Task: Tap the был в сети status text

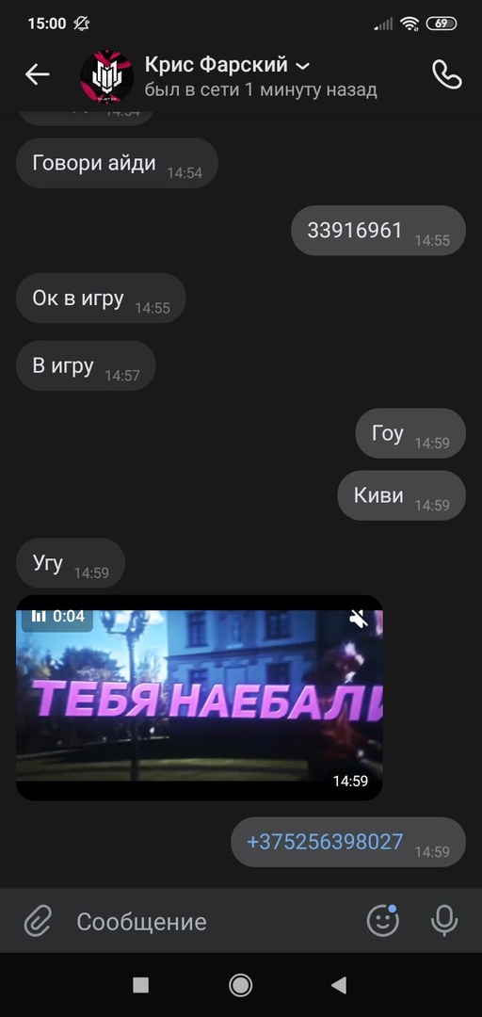Action: point(261,89)
